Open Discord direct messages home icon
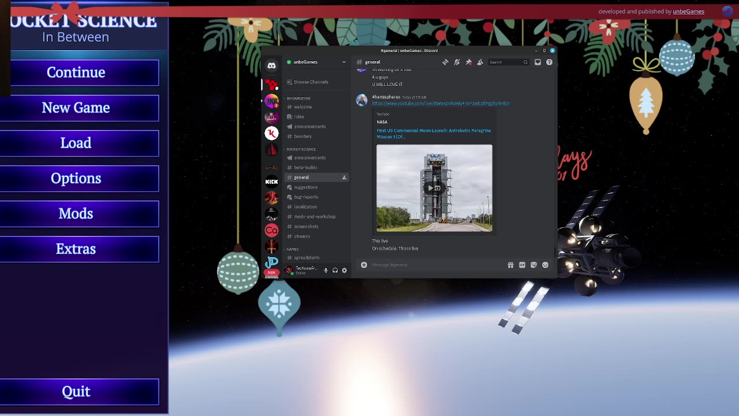 click(271, 66)
